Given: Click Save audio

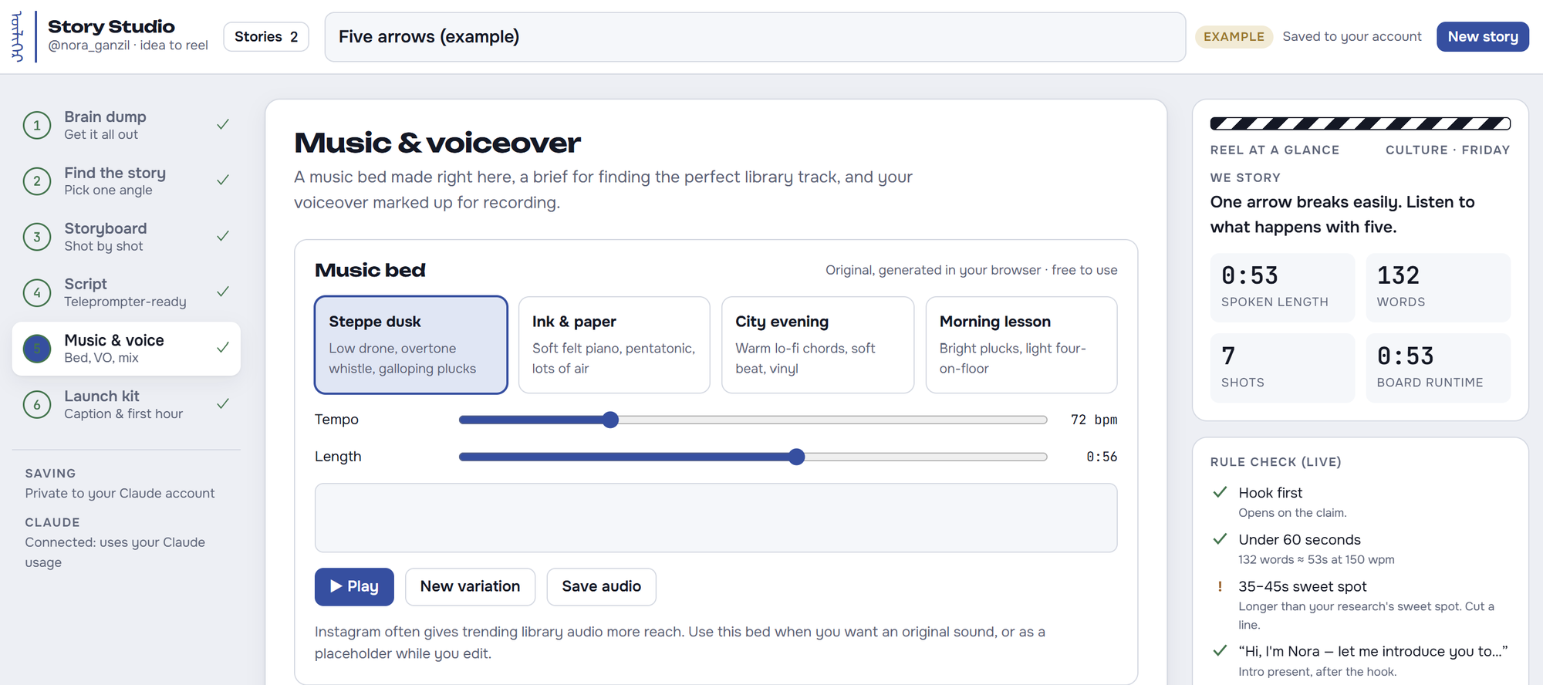Looking at the screenshot, I should (601, 586).
